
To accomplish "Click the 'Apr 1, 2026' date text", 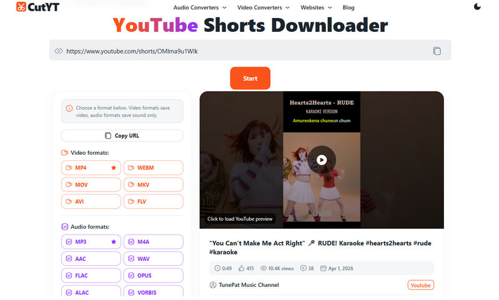I will (341, 269).
